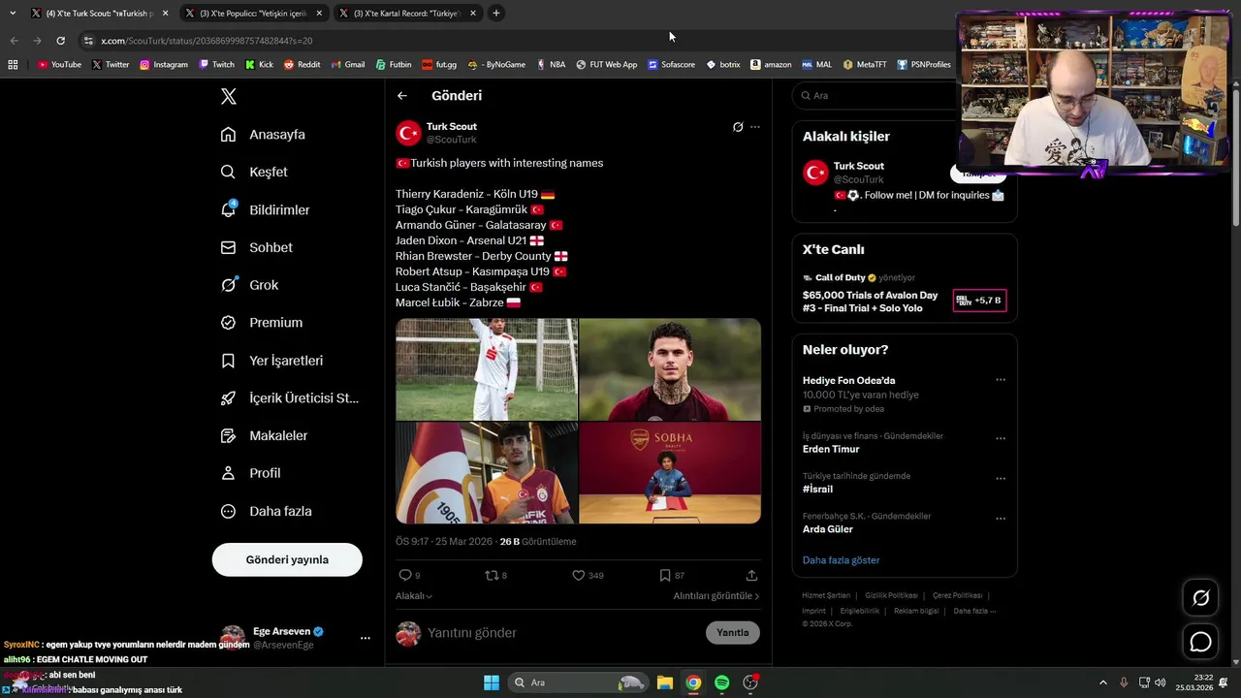1241x698 pixels.
Task: Open more options for Erden Timur trend
Action: pyautogui.click(x=1001, y=438)
